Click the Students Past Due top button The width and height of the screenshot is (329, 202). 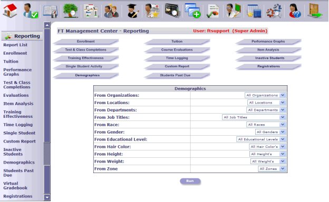pyautogui.click(x=177, y=75)
